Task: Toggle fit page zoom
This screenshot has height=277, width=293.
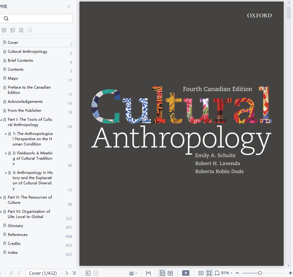Action: (209, 273)
